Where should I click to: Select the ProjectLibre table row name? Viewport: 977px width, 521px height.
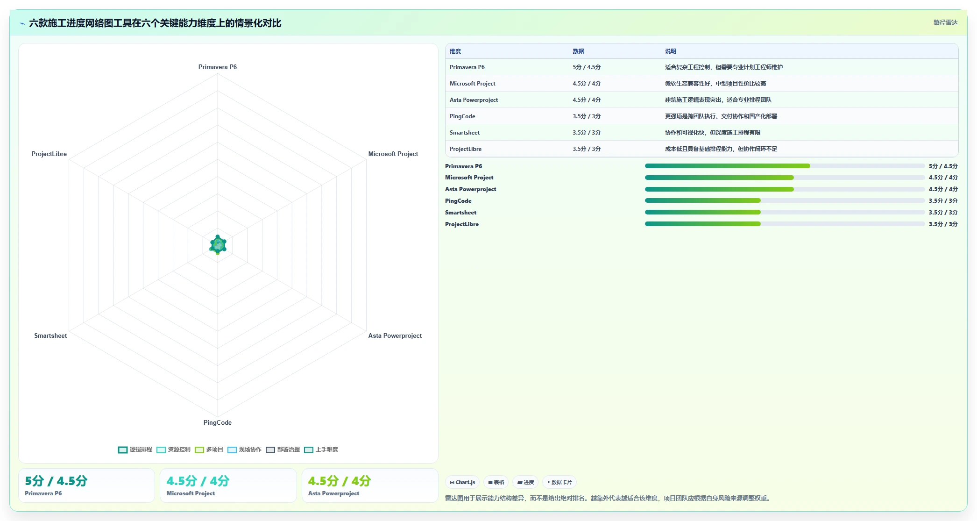[x=466, y=149]
